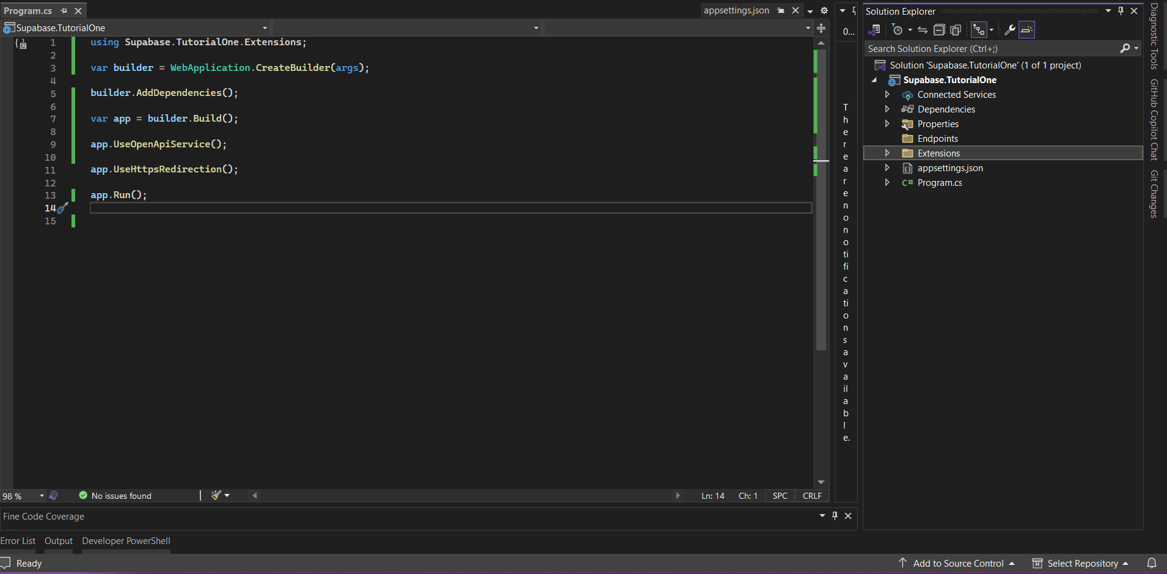
Task: Switch between Solution and Folder views
Action: tap(874, 29)
